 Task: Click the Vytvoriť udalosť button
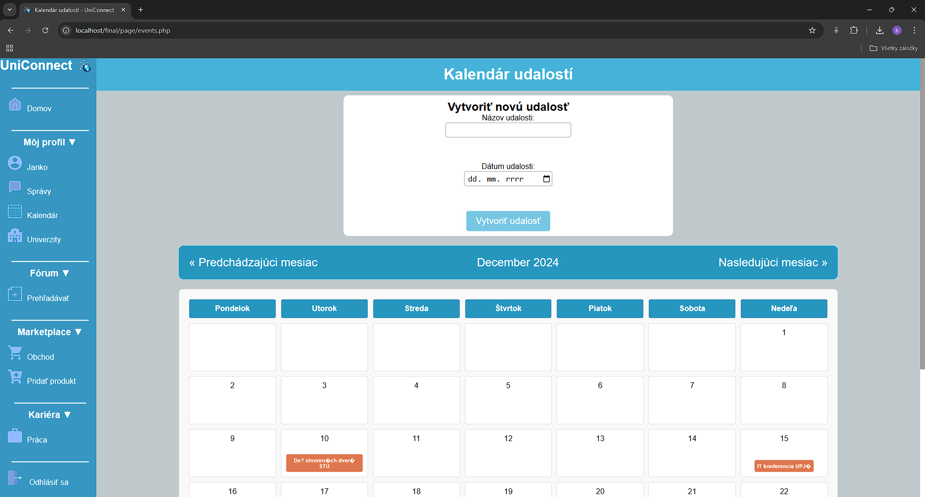click(x=508, y=221)
